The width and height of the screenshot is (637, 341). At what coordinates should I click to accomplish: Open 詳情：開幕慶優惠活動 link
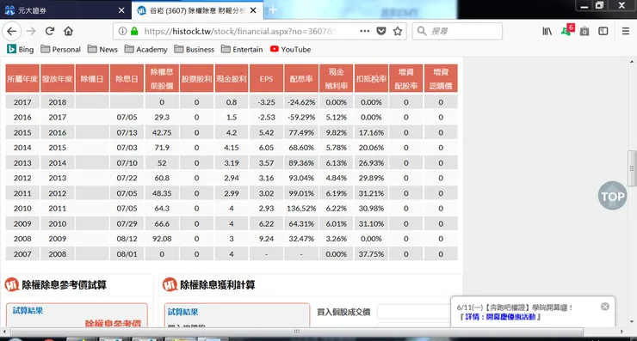[x=500, y=317]
